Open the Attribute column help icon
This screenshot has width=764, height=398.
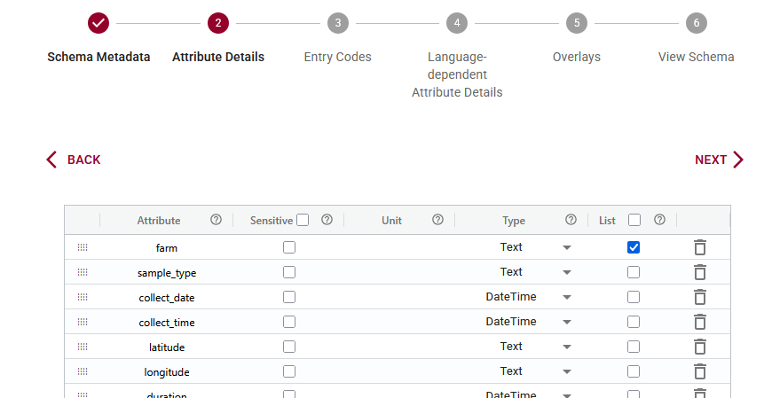point(216,220)
